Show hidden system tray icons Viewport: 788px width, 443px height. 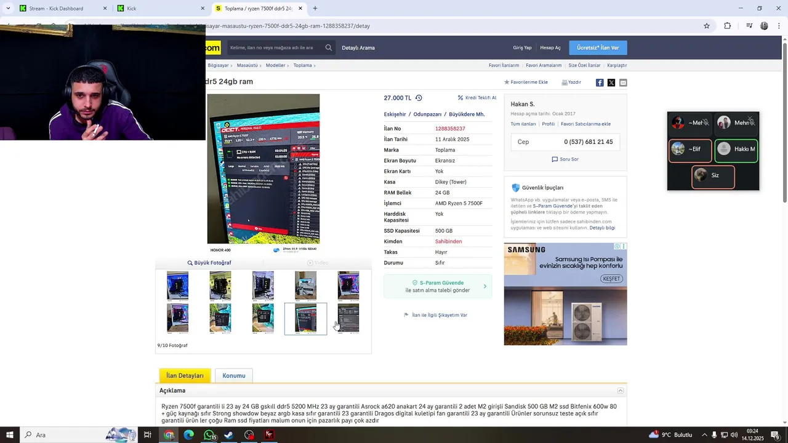704,435
